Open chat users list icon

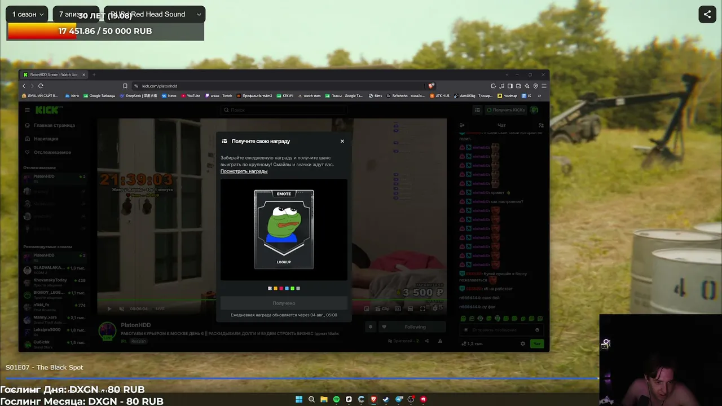(541, 125)
